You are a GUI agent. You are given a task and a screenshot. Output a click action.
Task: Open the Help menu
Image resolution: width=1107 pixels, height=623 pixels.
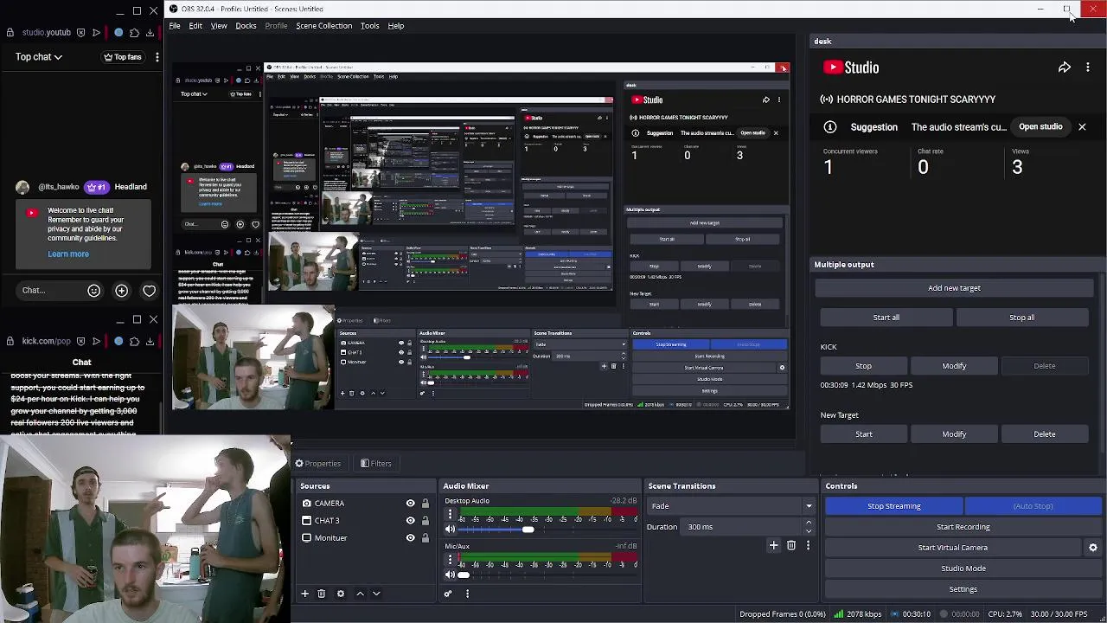coord(395,26)
